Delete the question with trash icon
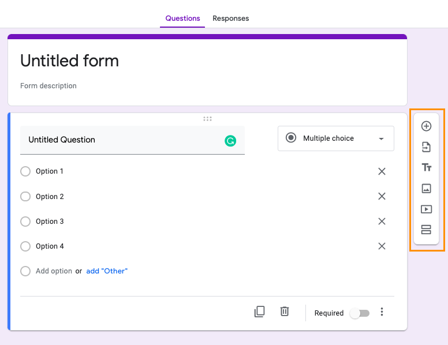This screenshot has height=345, width=448. [x=285, y=312]
